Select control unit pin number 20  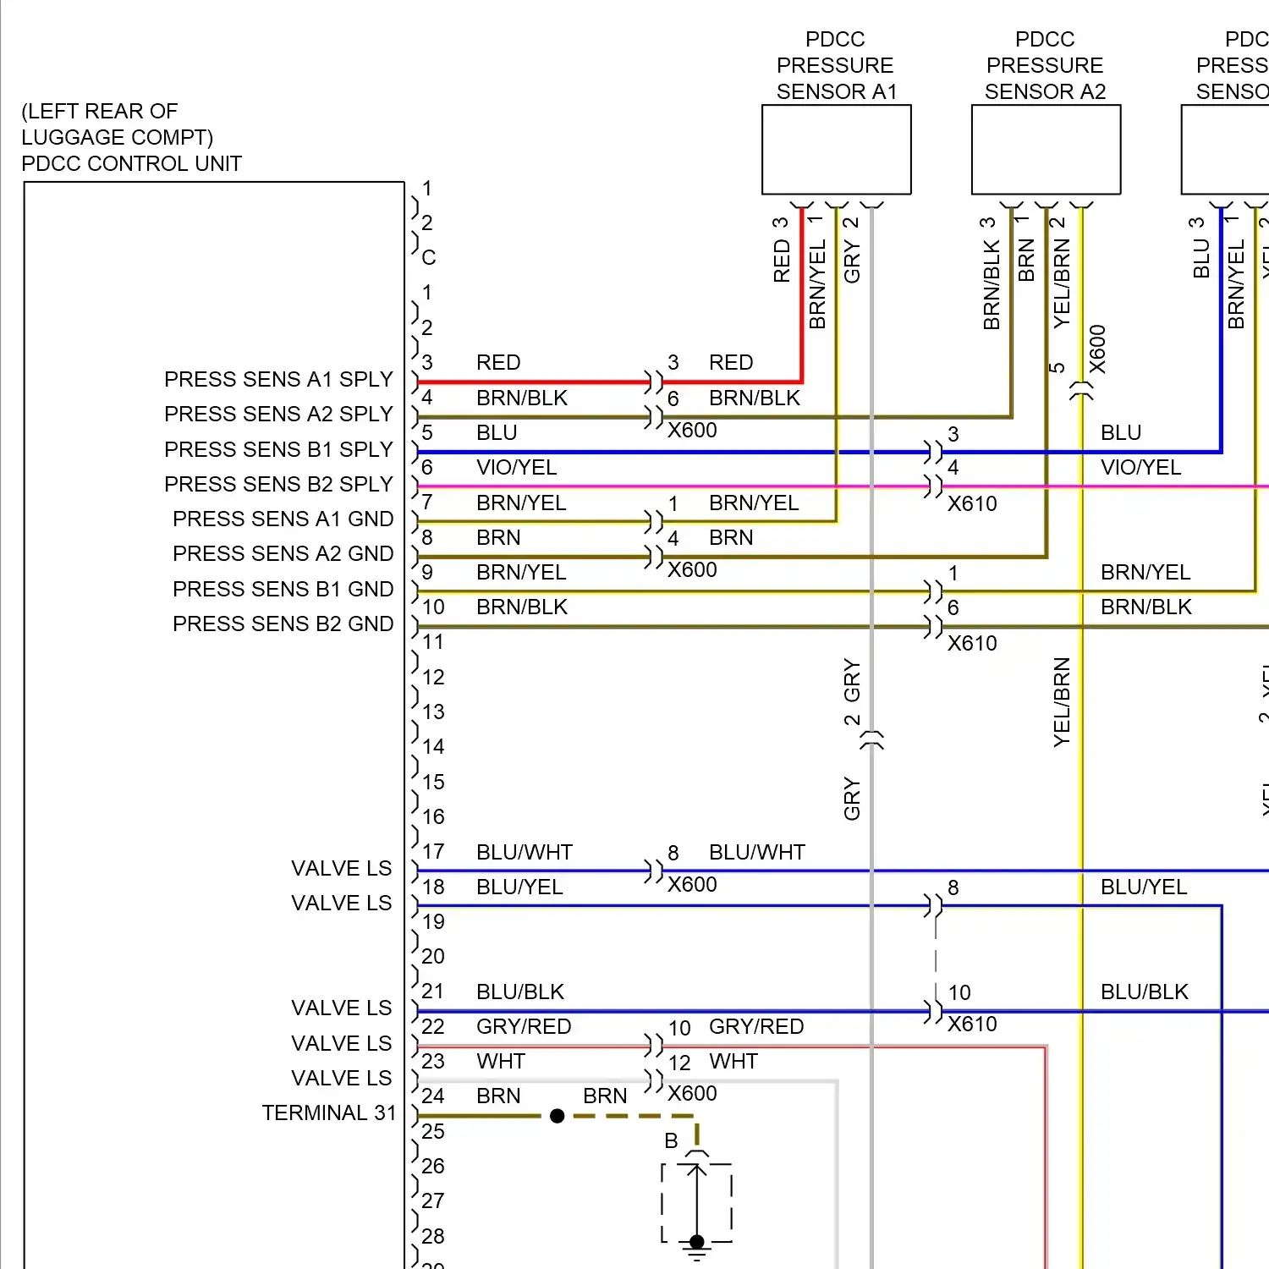433,956
